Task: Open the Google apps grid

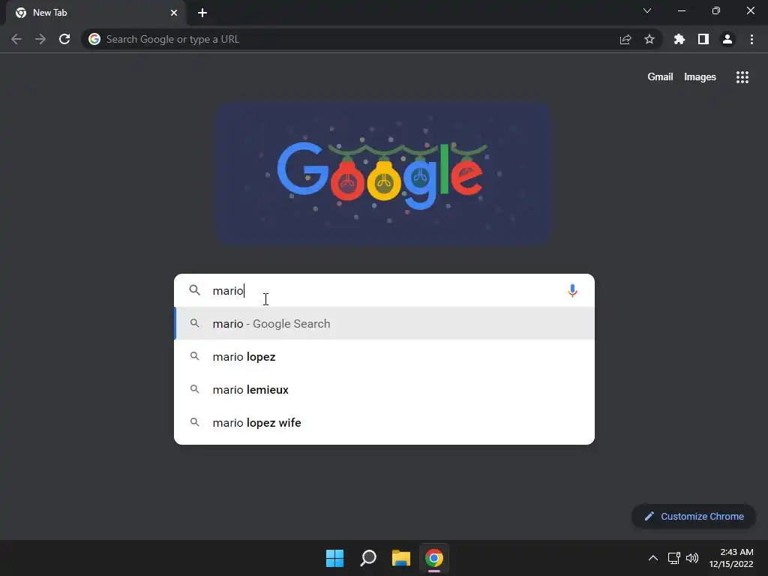Action: tap(742, 77)
